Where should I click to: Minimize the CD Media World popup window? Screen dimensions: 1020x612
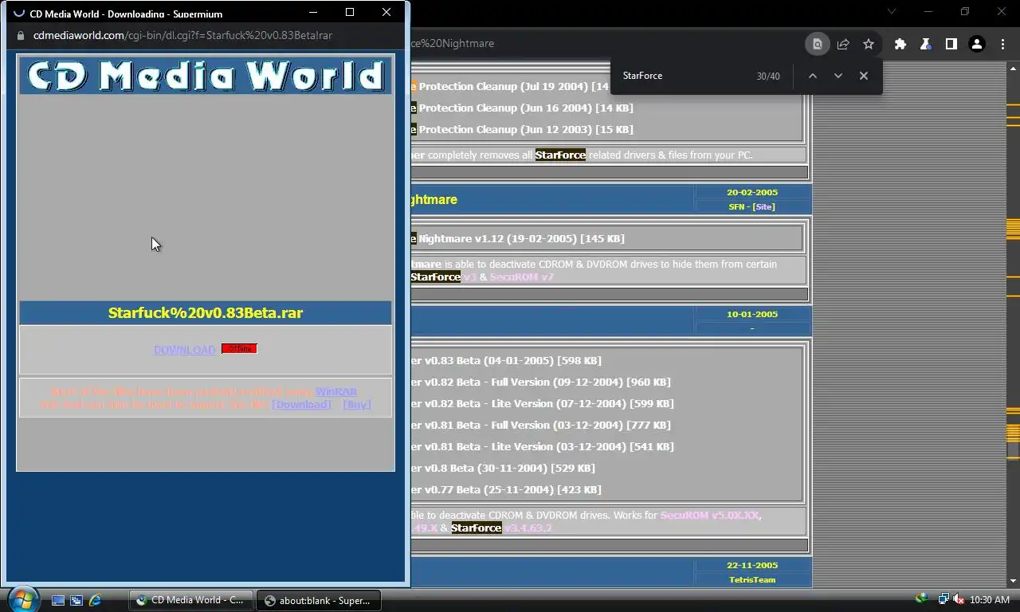[x=313, y=12]
